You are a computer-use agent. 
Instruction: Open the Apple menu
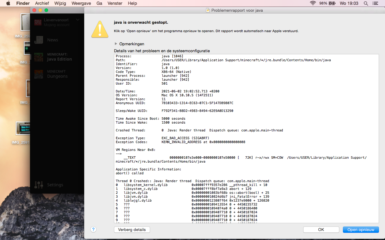[8, 3]
